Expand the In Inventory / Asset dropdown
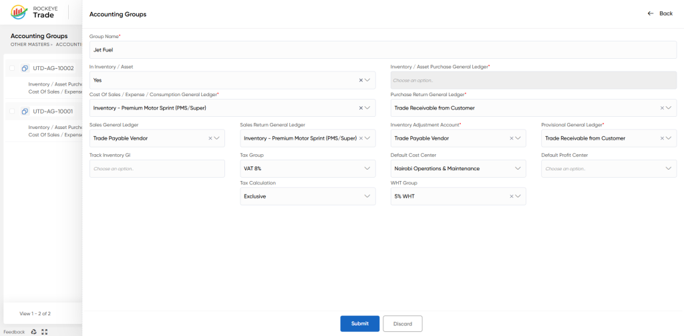Image resolution: width=684 pixels, height=336 pixels. click(367, 80)
